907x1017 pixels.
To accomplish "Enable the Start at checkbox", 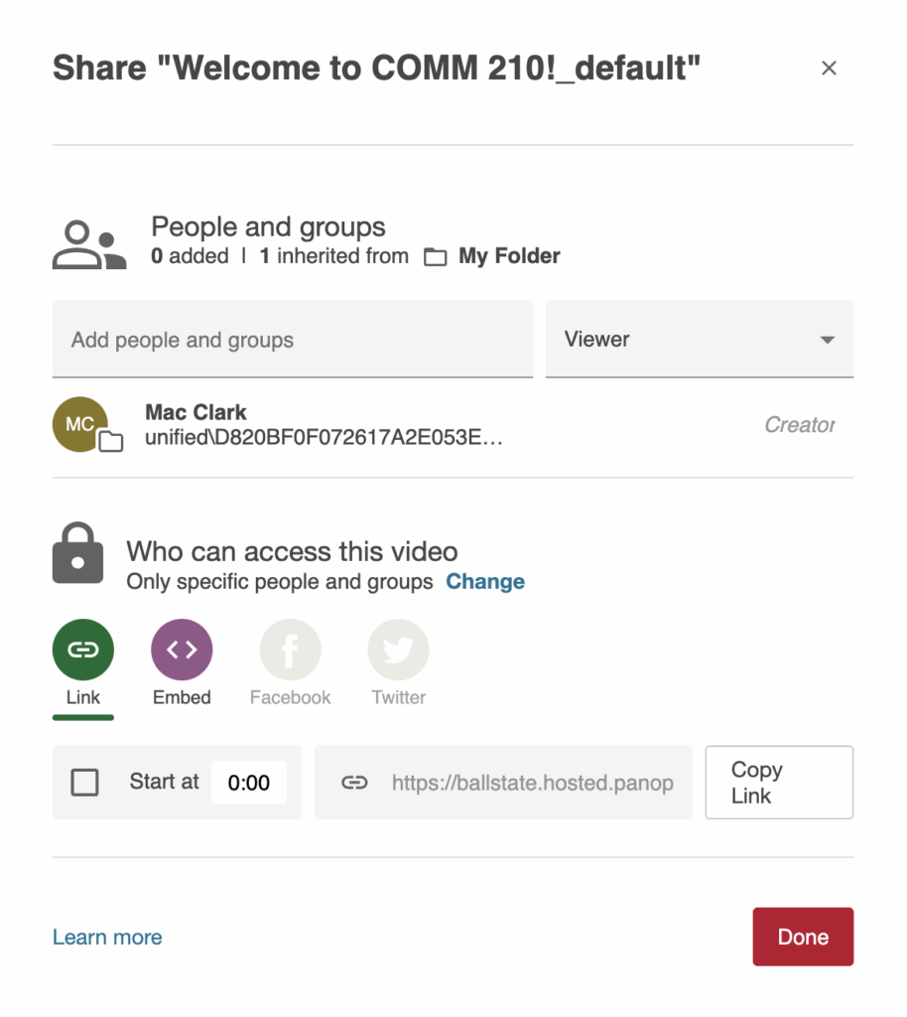I will coord(85,783).
